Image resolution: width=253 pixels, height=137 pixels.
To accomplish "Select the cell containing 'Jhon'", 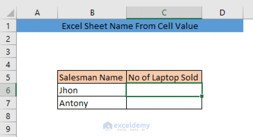I will (92, 90).
